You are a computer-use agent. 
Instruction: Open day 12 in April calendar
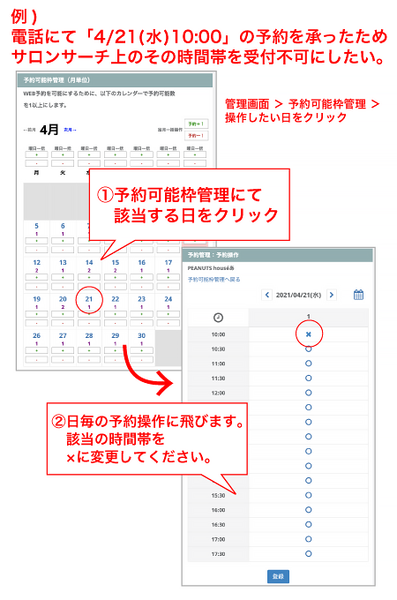36,263
